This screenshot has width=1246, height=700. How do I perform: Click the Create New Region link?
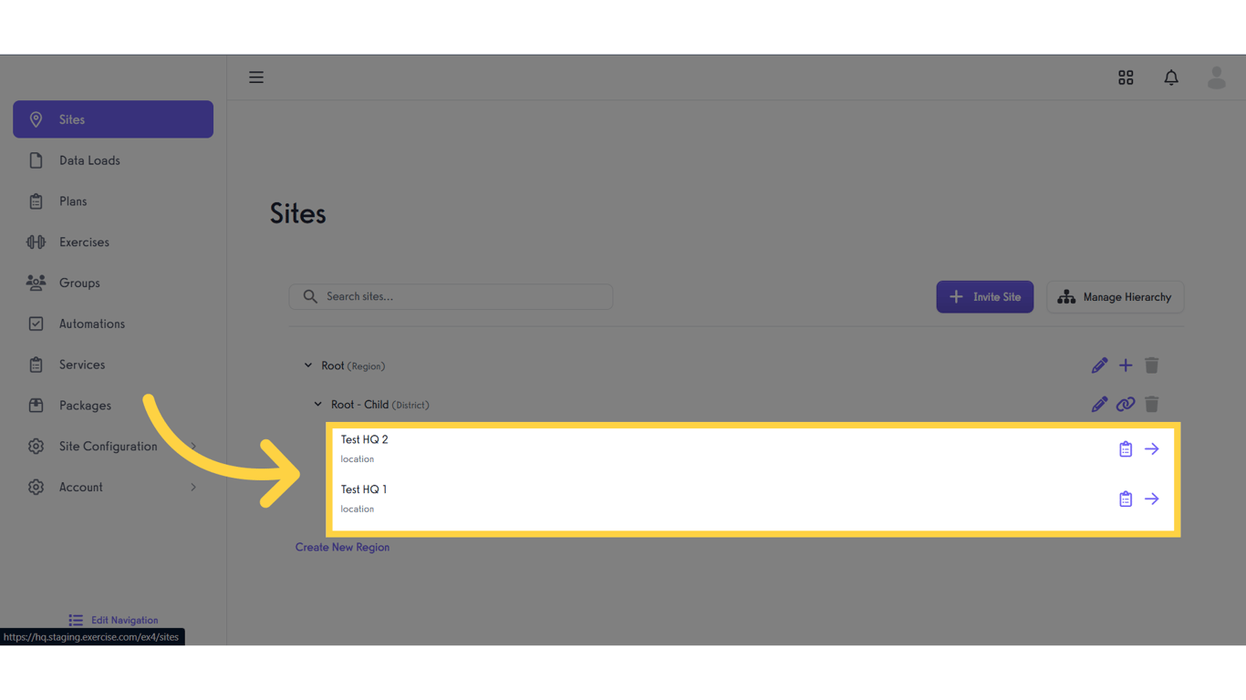pyautogui.click(x=342, y=547)
